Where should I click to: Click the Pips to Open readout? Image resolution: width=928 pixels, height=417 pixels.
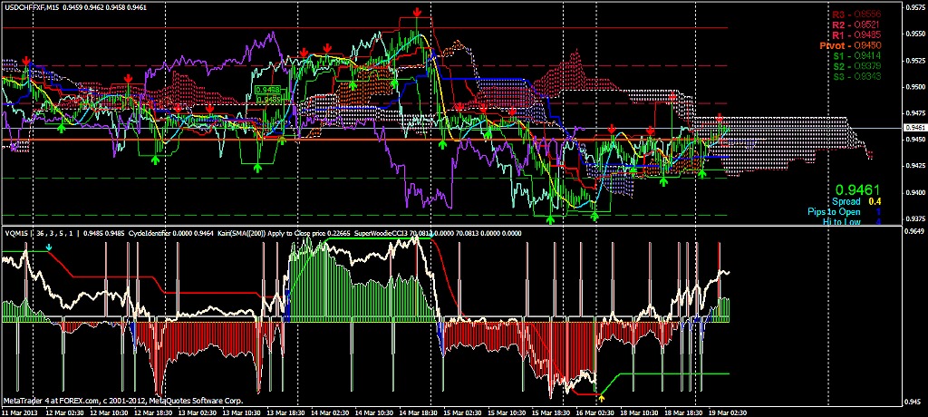(845, 212)
